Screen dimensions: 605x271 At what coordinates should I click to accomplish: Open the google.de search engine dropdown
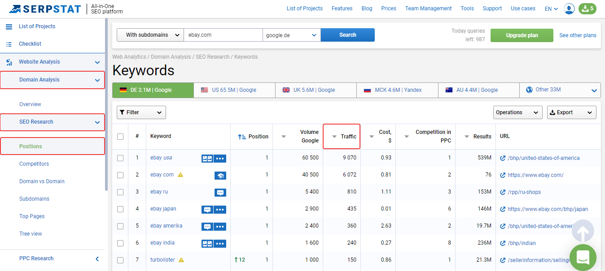click(x=292, y=35)
